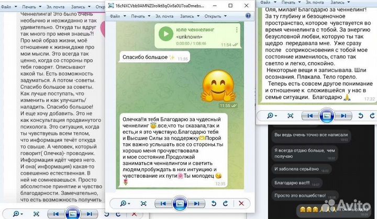Click zoom magnifier in left viewer
The width and height of the screenshot is (377, 219).
click(x=16, y=214)
